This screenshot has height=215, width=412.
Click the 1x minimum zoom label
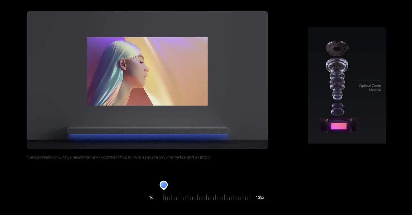(x=151, y=197)
